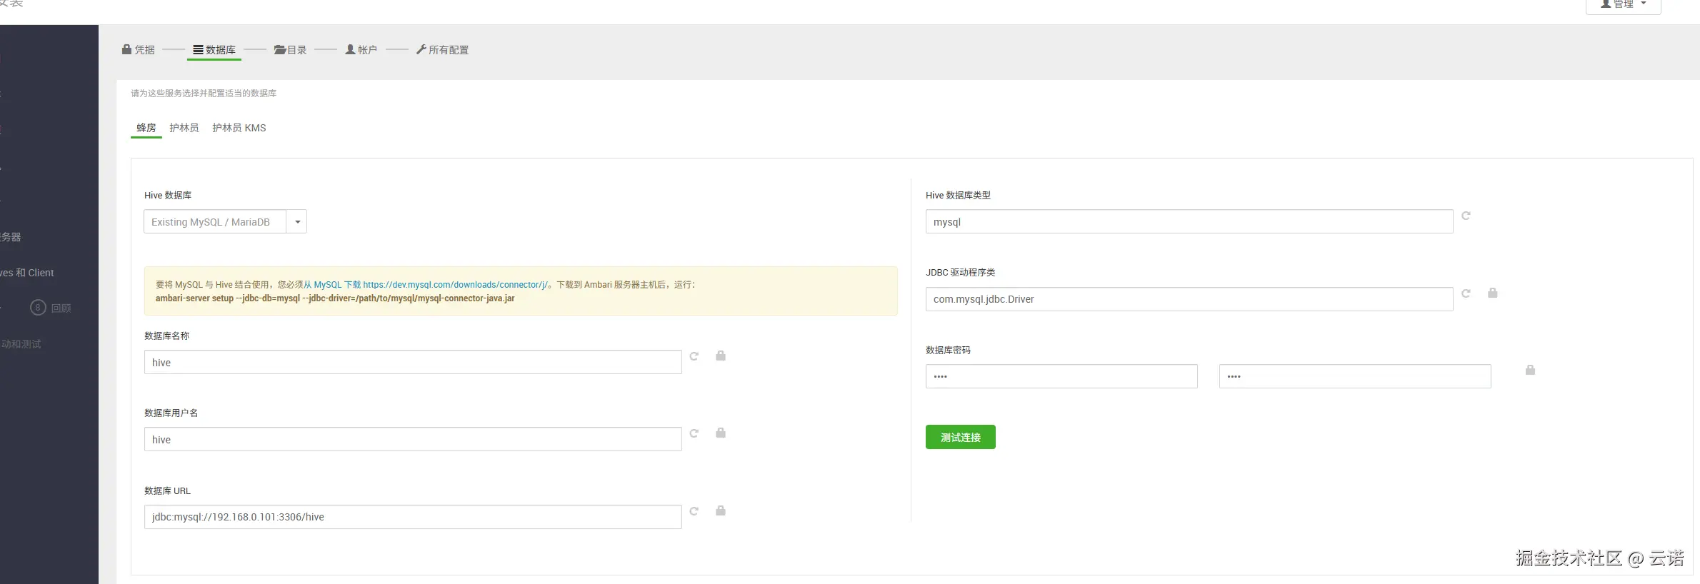Click the 测试连接 button
The height and width of the screenshot is (584, 1700).
pyautogui.click(x=960, y=437)
